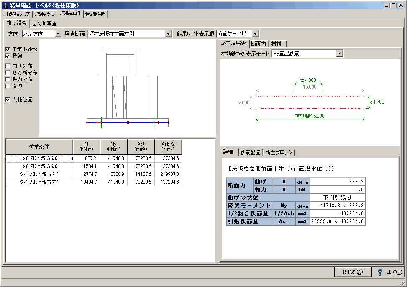Open the 骨組解析 tab
This screenshot has width=407, height=287.
96,14
